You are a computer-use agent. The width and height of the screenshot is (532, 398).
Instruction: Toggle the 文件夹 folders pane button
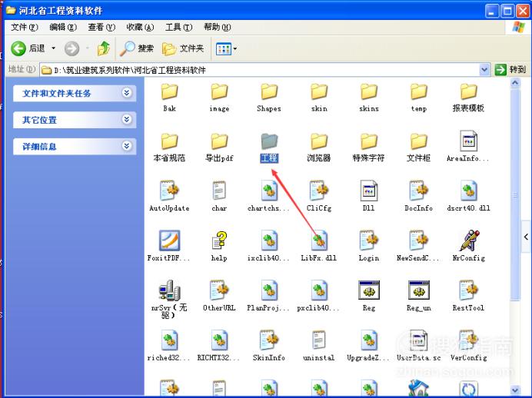pyautogui.click(x=183, y=49)
